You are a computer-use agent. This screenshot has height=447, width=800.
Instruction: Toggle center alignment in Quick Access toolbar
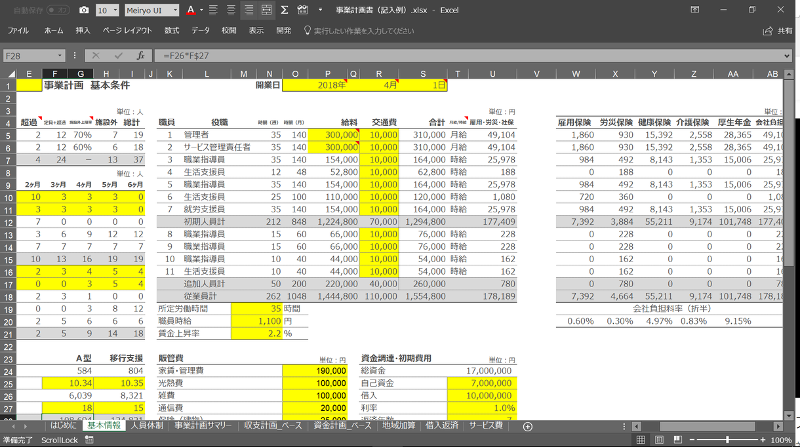click(231, 10)
